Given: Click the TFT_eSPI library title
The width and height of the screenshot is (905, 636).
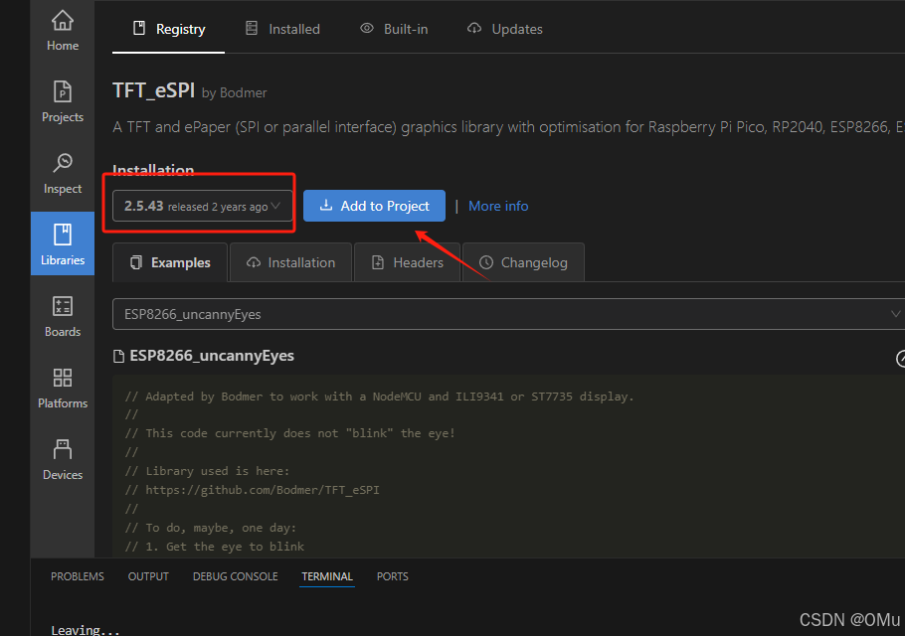Looking at the screenshot, I should pyautogui.click(x=153, y=90).
